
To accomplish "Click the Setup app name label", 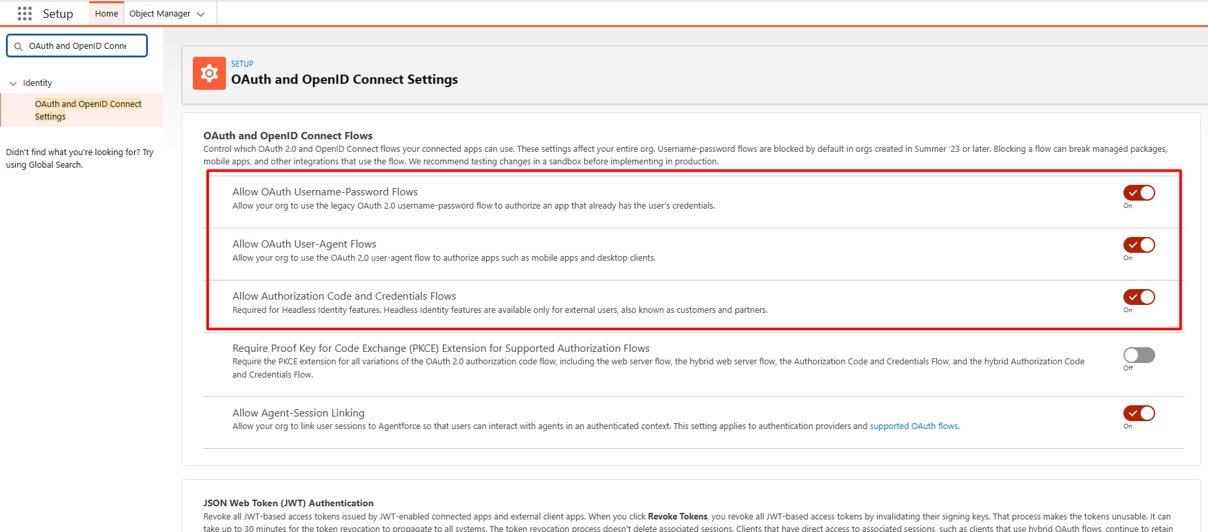I will coord(58,13).
